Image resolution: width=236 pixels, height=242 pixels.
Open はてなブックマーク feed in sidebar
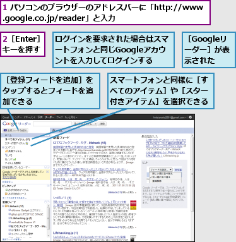(x=29, y=226)
